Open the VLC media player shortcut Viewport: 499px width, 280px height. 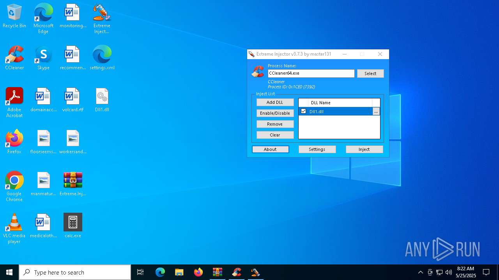click(x=14, y=229)
